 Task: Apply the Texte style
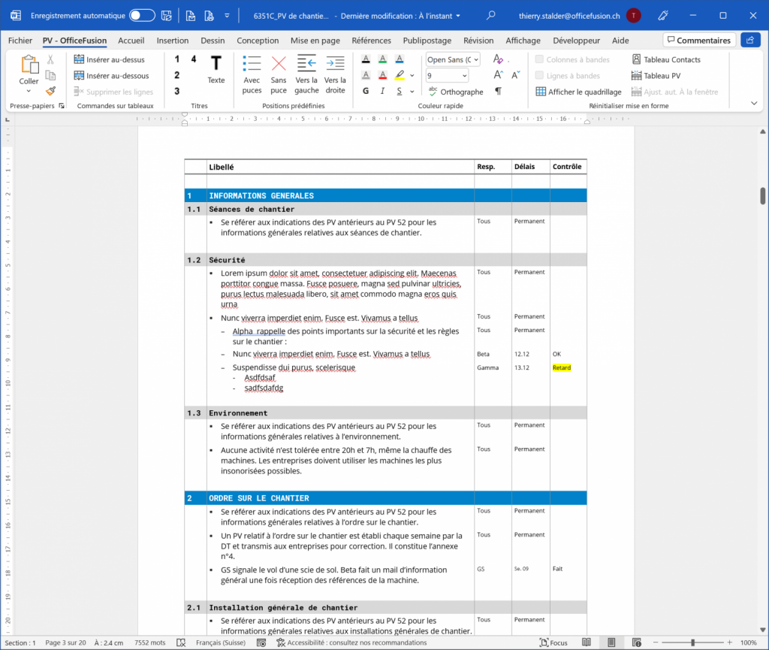pyautogui.click(x=216, y=69)
